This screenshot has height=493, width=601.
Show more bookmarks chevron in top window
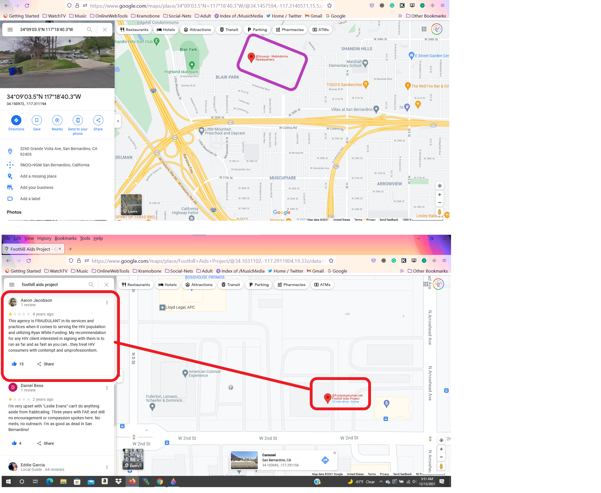pyautogui.click(x=400, y=16)
